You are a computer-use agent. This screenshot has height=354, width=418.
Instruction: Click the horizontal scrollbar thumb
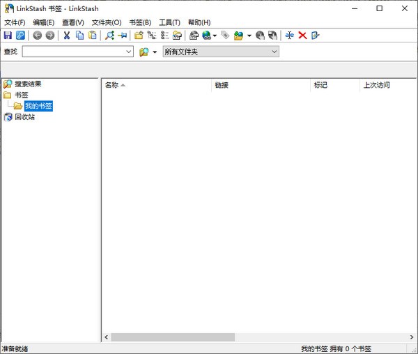(x=173, y=337)
